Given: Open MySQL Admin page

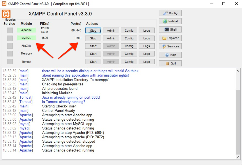Looking at the screenshot, I should point(111,38).
